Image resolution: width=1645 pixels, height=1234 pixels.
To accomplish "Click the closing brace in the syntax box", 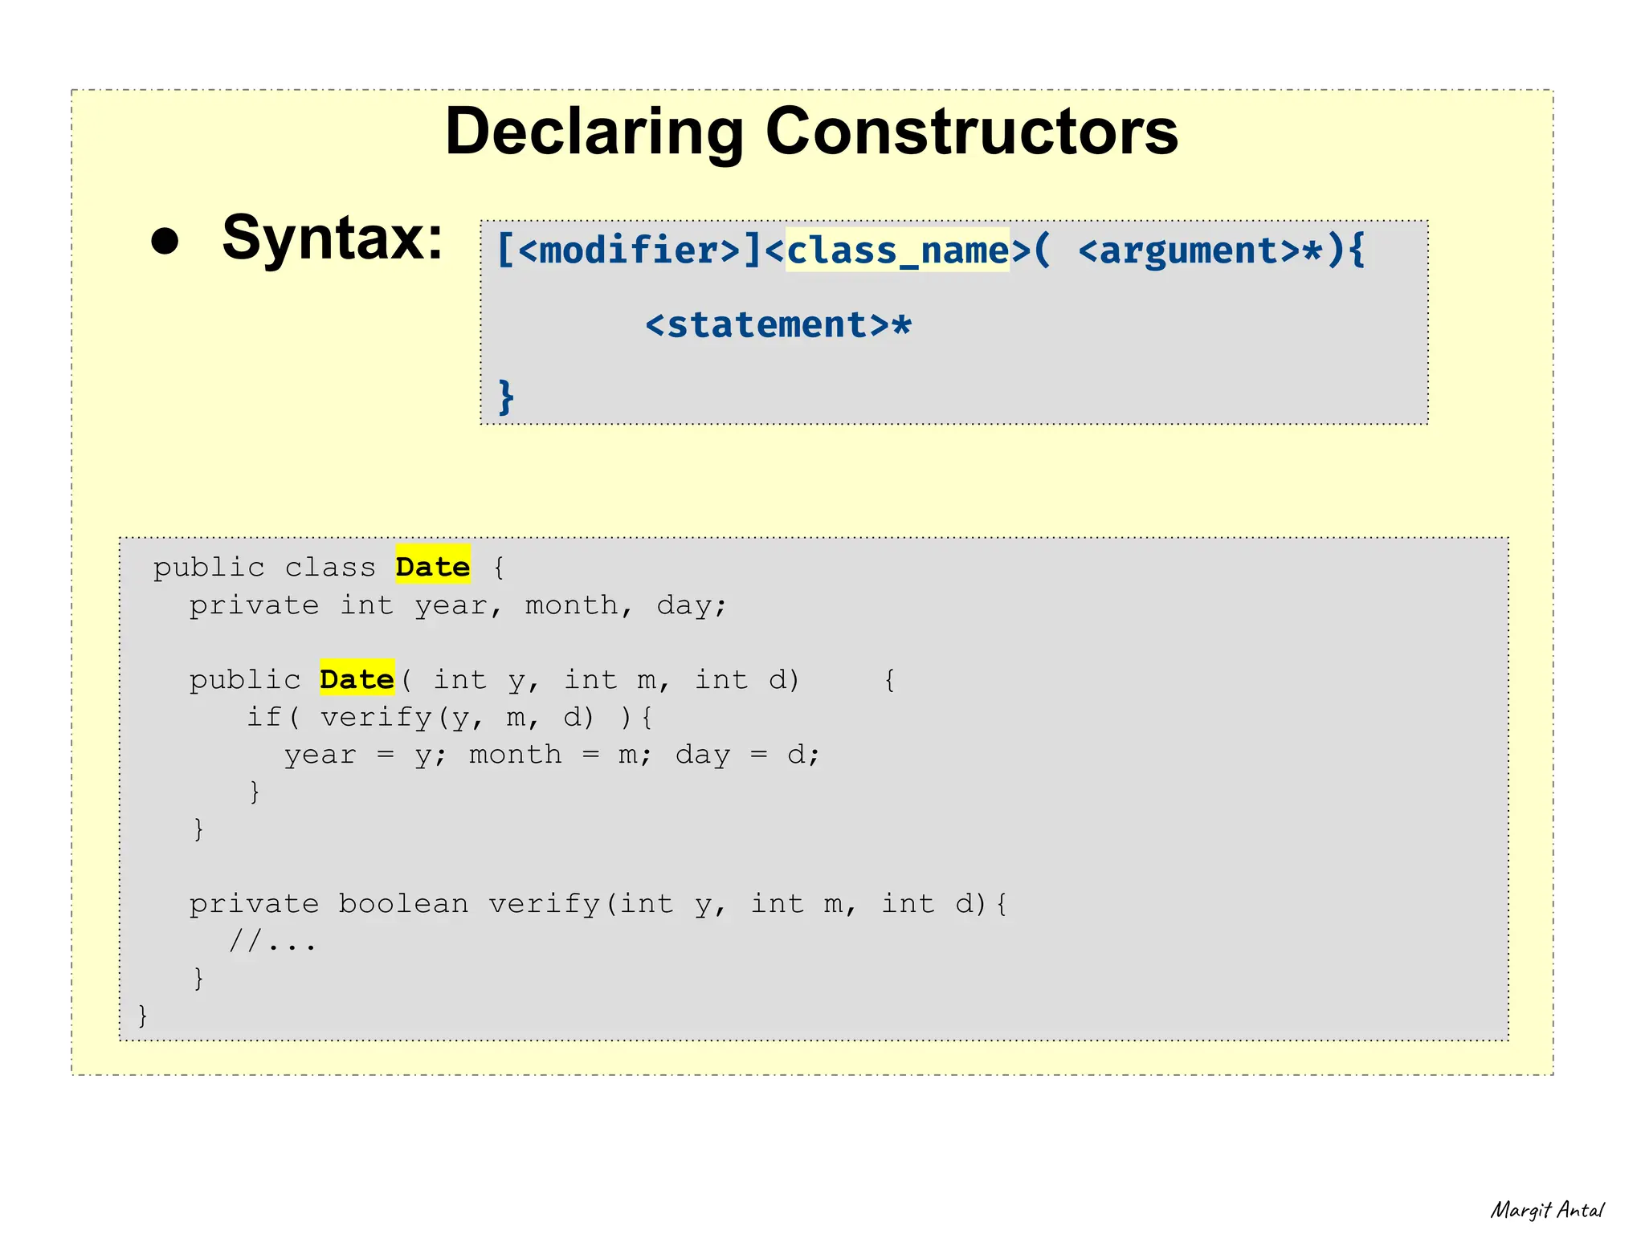I will point(505,397).
